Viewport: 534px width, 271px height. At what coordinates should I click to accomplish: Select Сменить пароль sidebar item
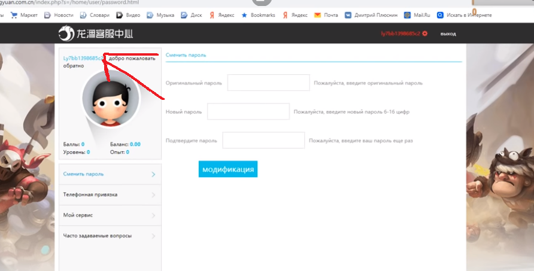pyautogui.click(x=110, y=174)
